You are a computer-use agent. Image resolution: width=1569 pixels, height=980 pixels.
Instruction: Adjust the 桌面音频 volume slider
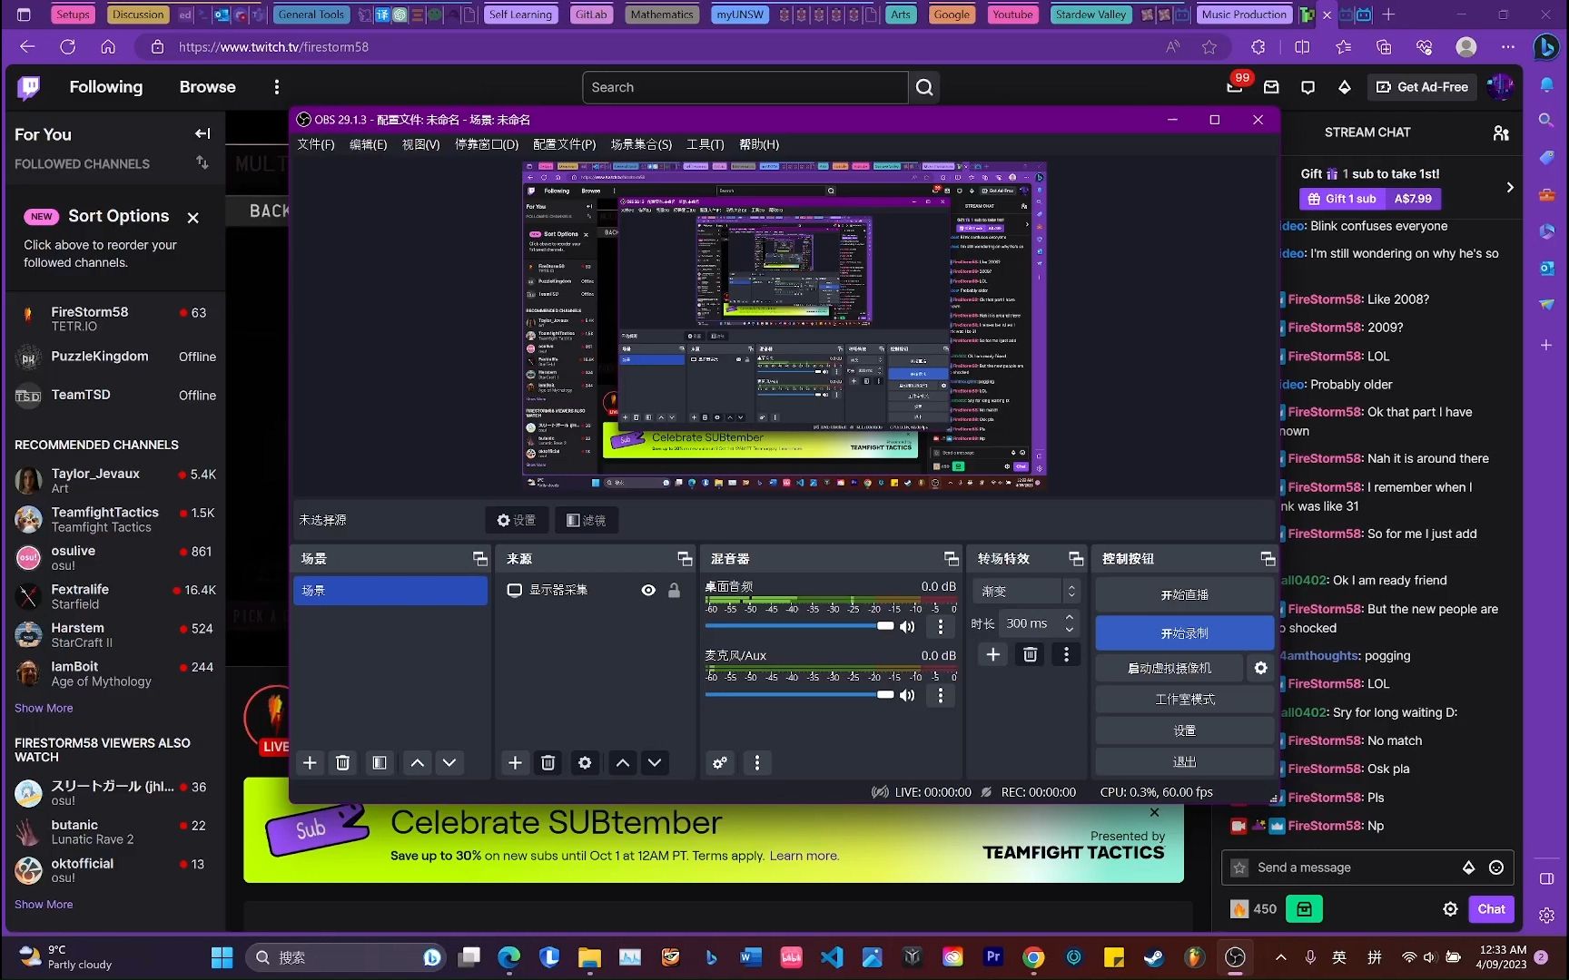point(799,626)
